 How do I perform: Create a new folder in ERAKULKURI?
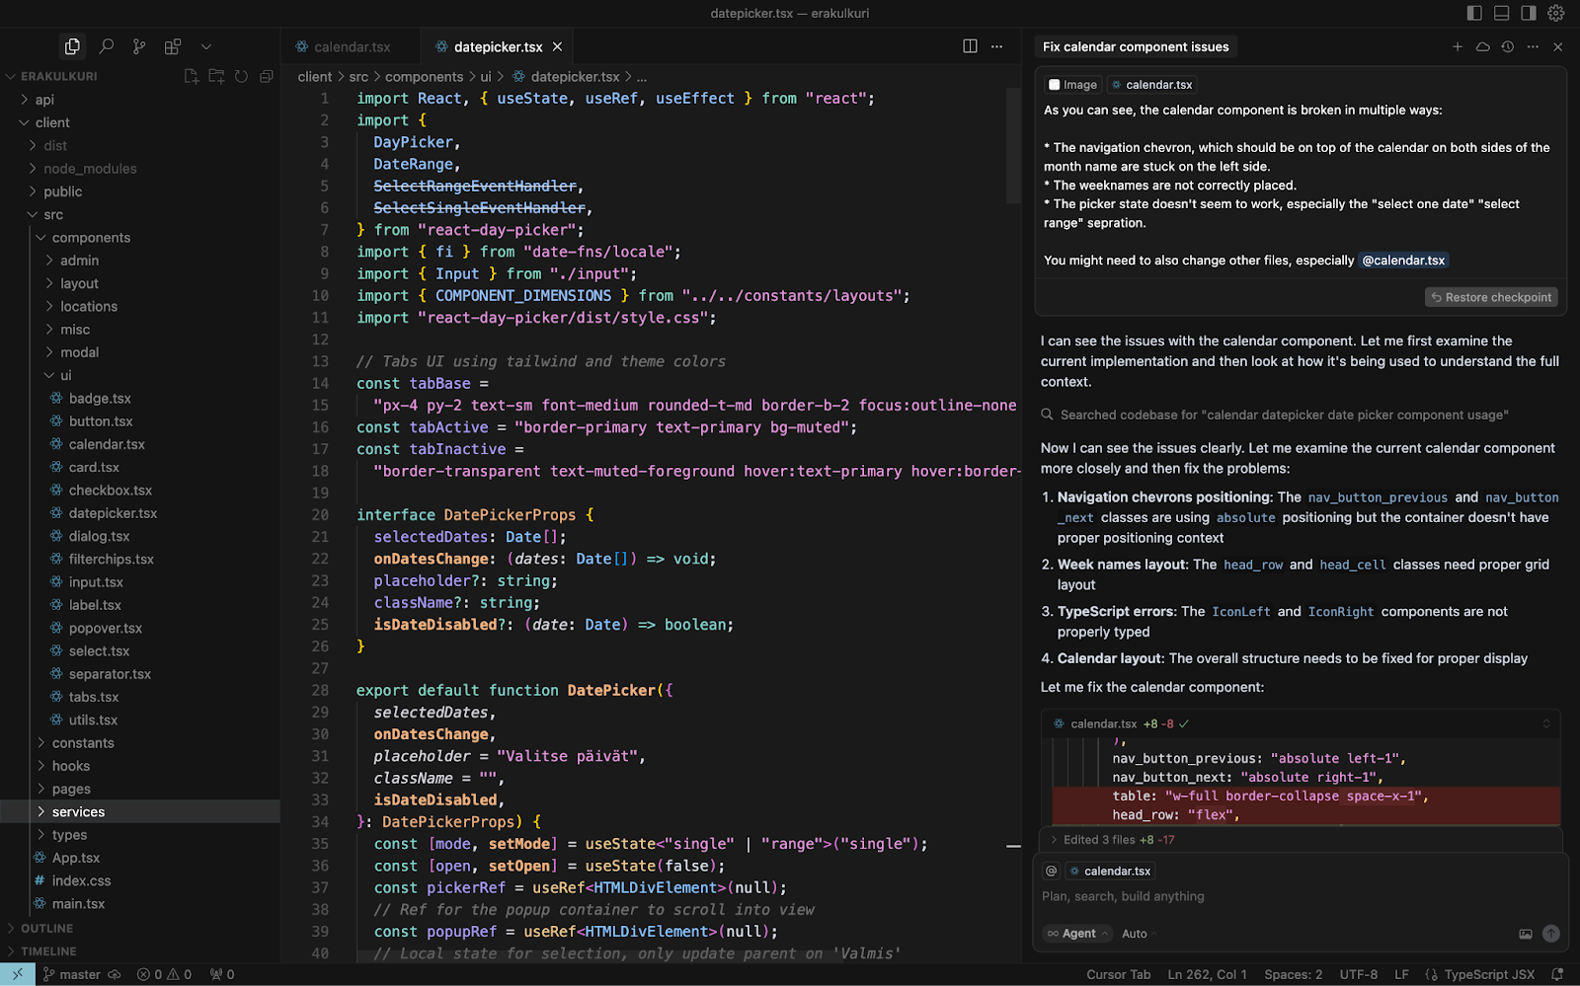[216, 76]
